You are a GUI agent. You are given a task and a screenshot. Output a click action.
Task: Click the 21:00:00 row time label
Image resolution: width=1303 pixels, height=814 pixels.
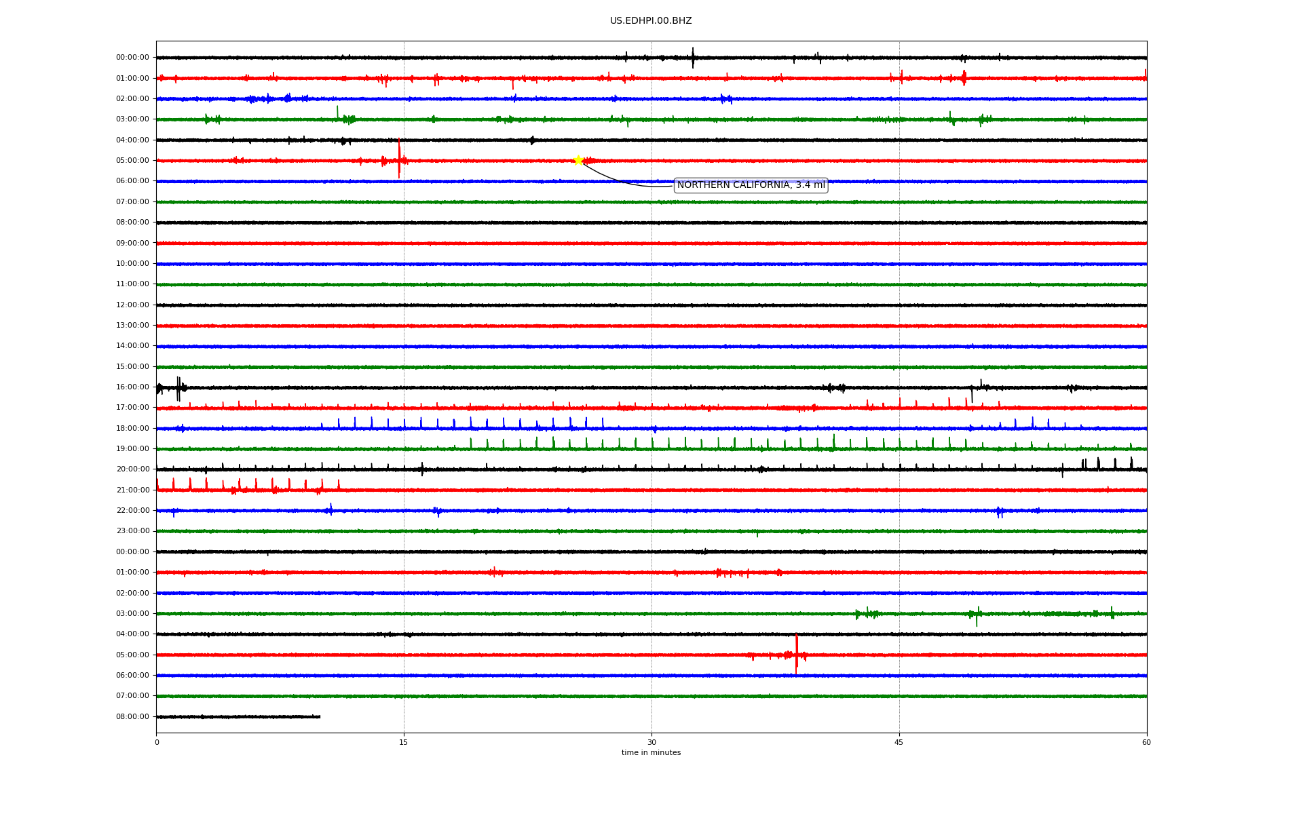coord(132,490)
